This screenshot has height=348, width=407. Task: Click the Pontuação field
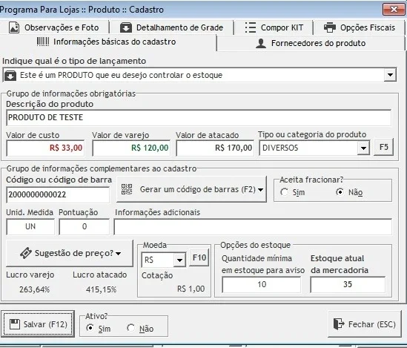pos(84,226)
